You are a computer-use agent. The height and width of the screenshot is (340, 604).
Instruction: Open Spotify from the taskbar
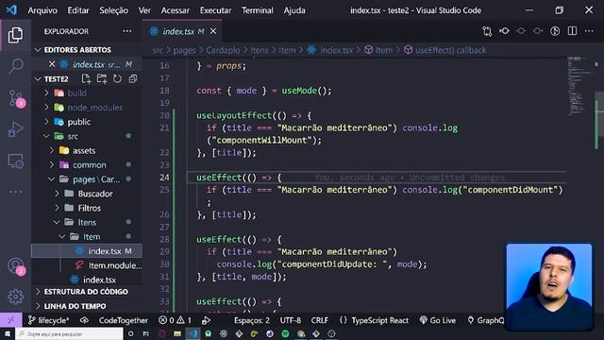pyautogui.click(x=285, y=333)
